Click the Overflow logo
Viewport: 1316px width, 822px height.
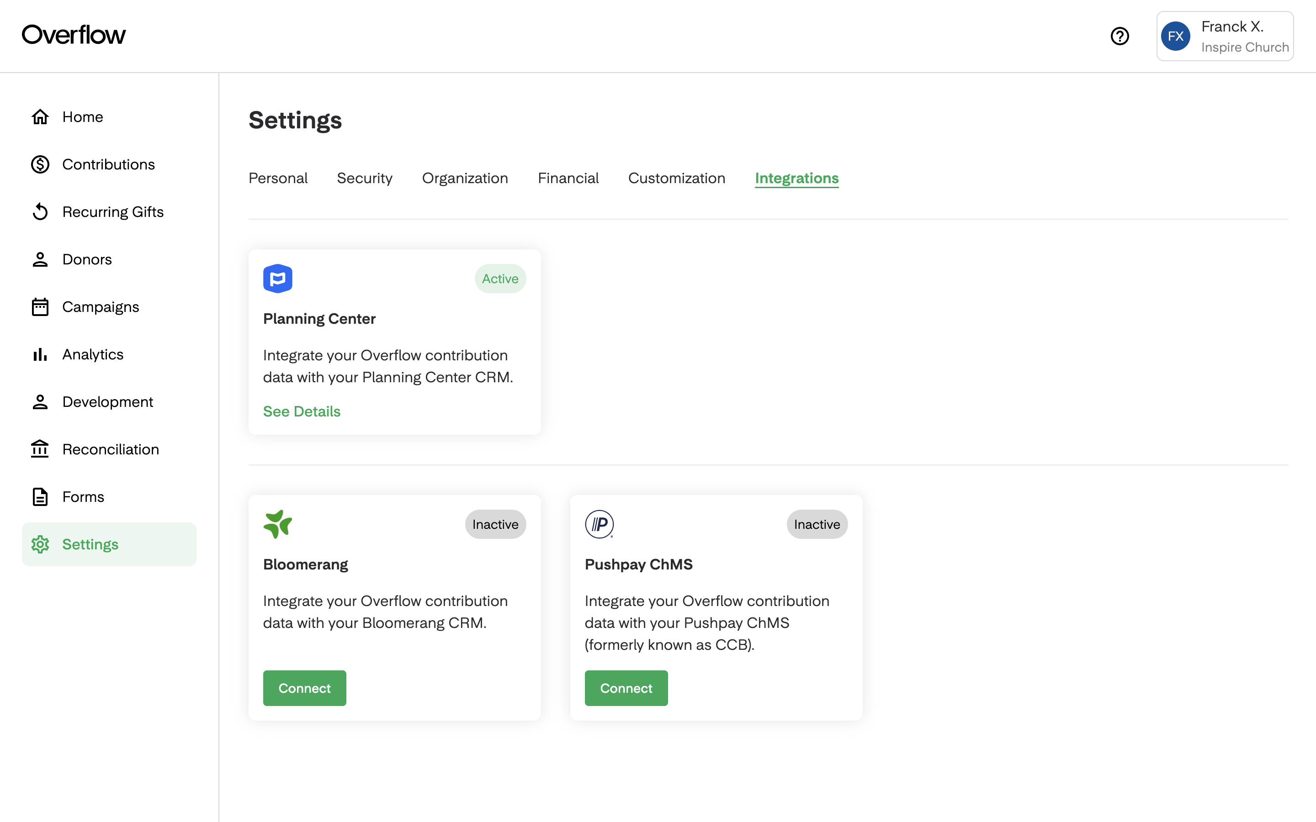click(x=74, y=35)
